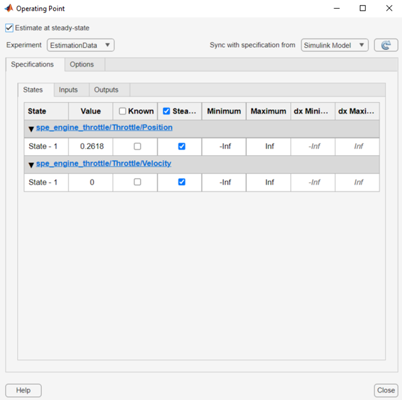Close the Operating Point window with X

(389, 8)
